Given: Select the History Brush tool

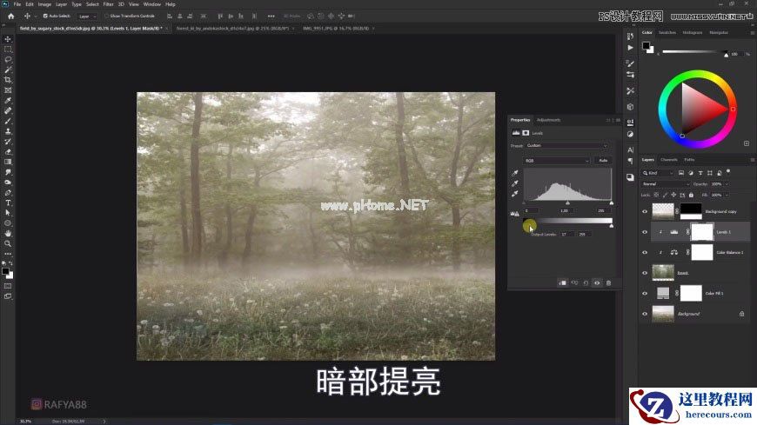Looking at the screenshot, I should click(8, 142).
